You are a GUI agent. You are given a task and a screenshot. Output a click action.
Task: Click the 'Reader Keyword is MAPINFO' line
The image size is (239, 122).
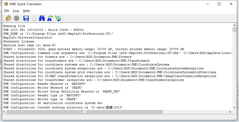tap(45, 84)
